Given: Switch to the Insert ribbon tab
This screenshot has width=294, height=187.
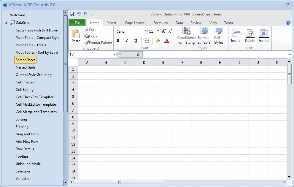Looking at the screenshot, I should tap(112, 23).
